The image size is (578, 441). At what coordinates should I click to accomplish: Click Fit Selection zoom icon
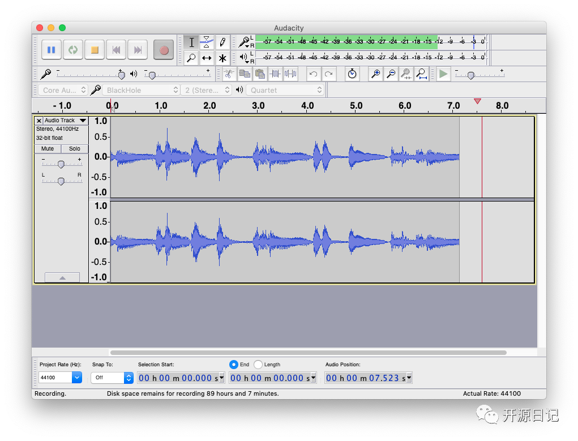pyautogui.click(x=406, y=74)
